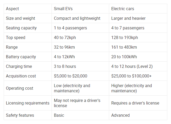Click the Size and weight row label

coord(28,18)
